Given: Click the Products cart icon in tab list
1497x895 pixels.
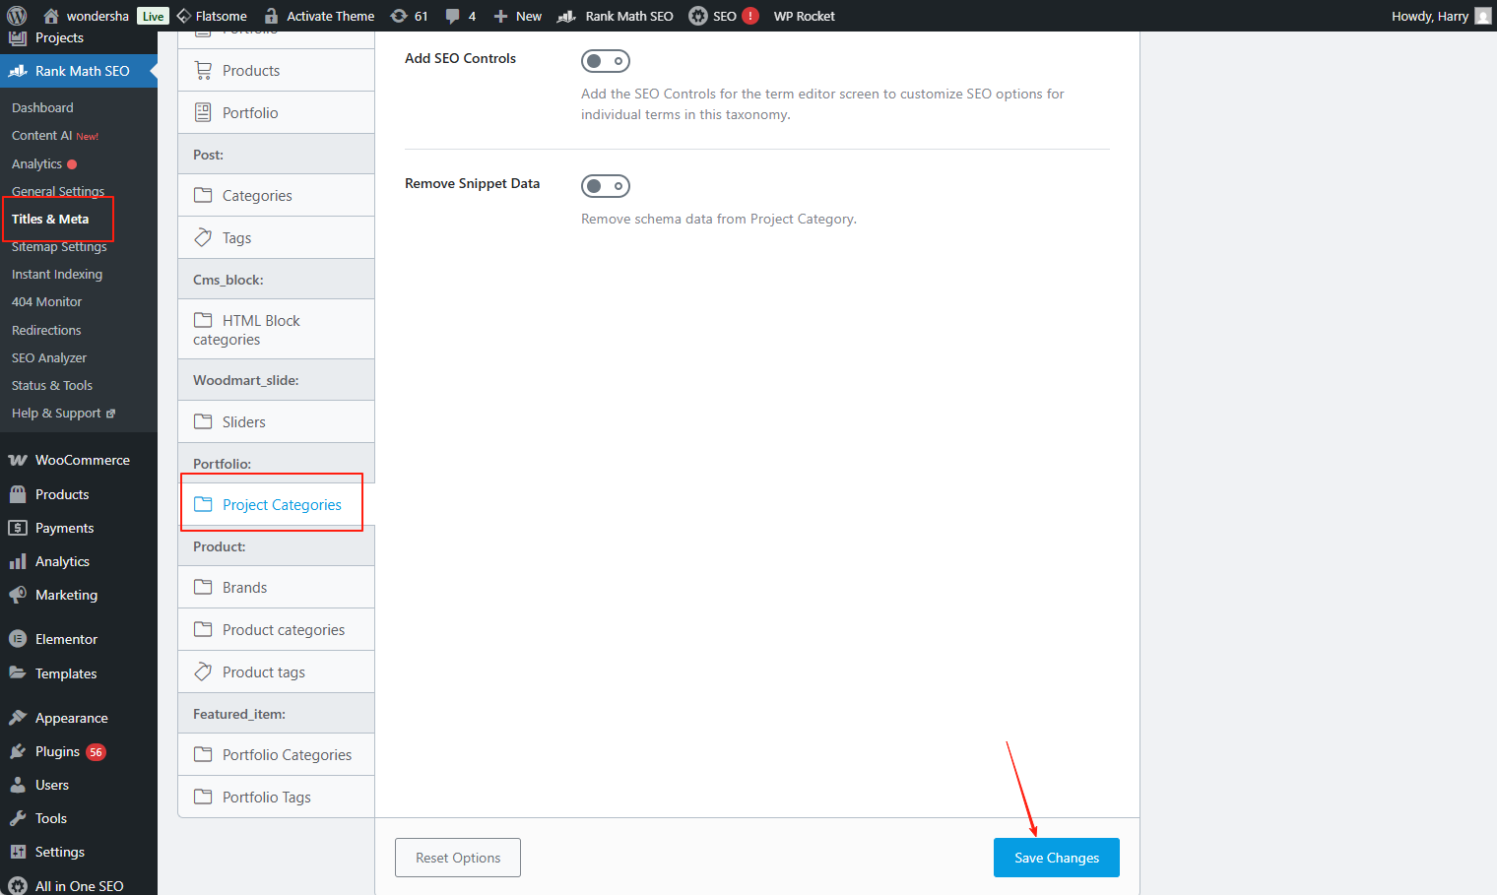Looking at the screenshot, I should pos(203,71).
